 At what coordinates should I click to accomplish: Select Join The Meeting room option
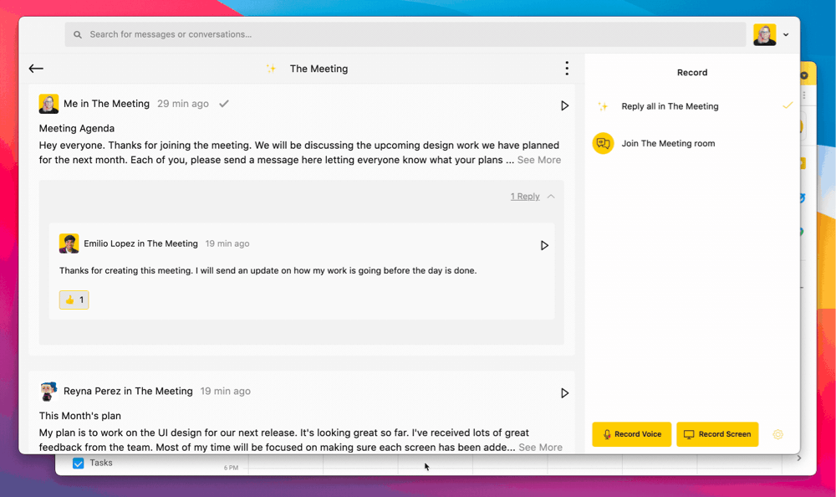(x=692, y=143)
